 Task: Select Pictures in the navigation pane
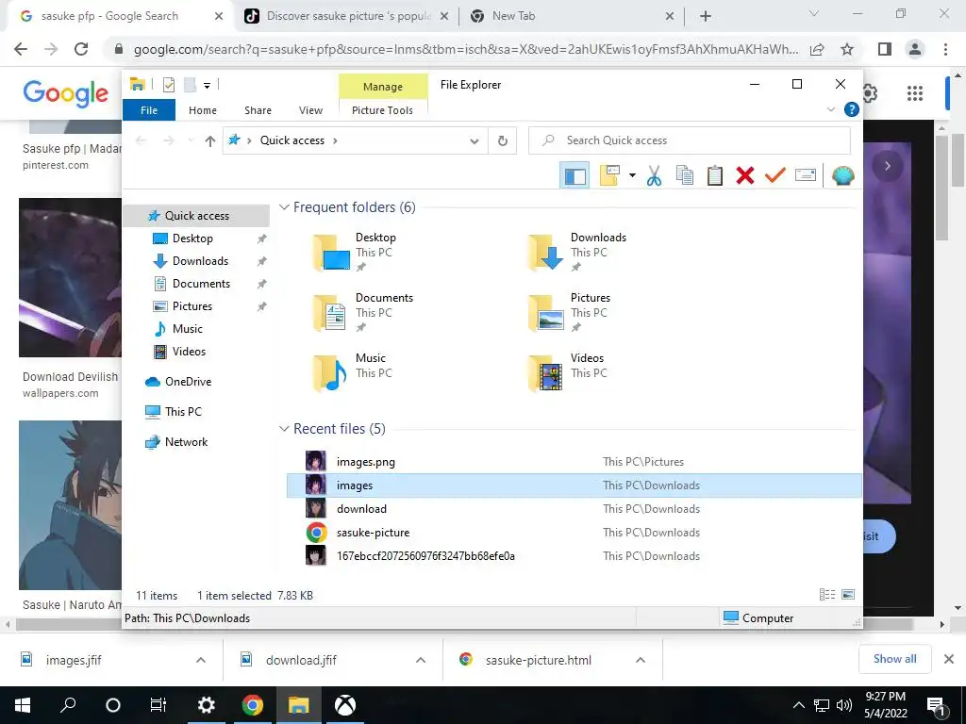point(192,306)
